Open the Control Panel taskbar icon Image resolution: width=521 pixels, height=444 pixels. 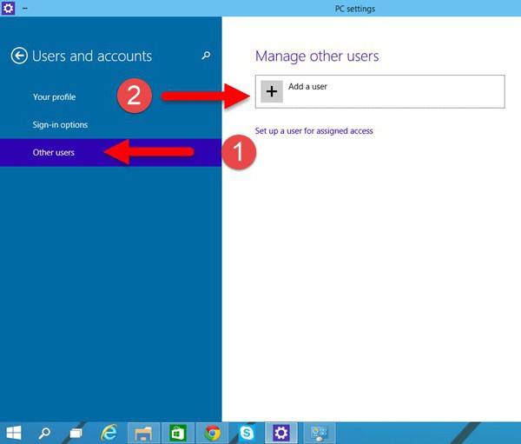point(319,433)
